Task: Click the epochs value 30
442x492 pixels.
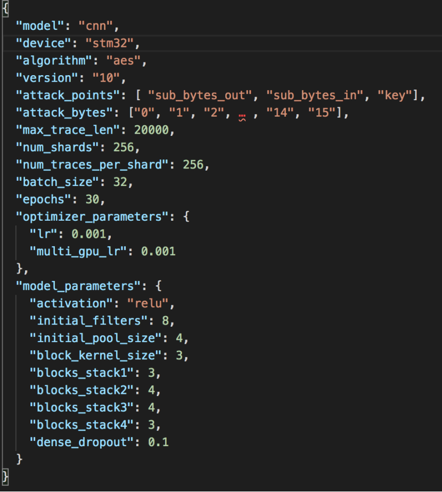Action: (x=92, y=199)
